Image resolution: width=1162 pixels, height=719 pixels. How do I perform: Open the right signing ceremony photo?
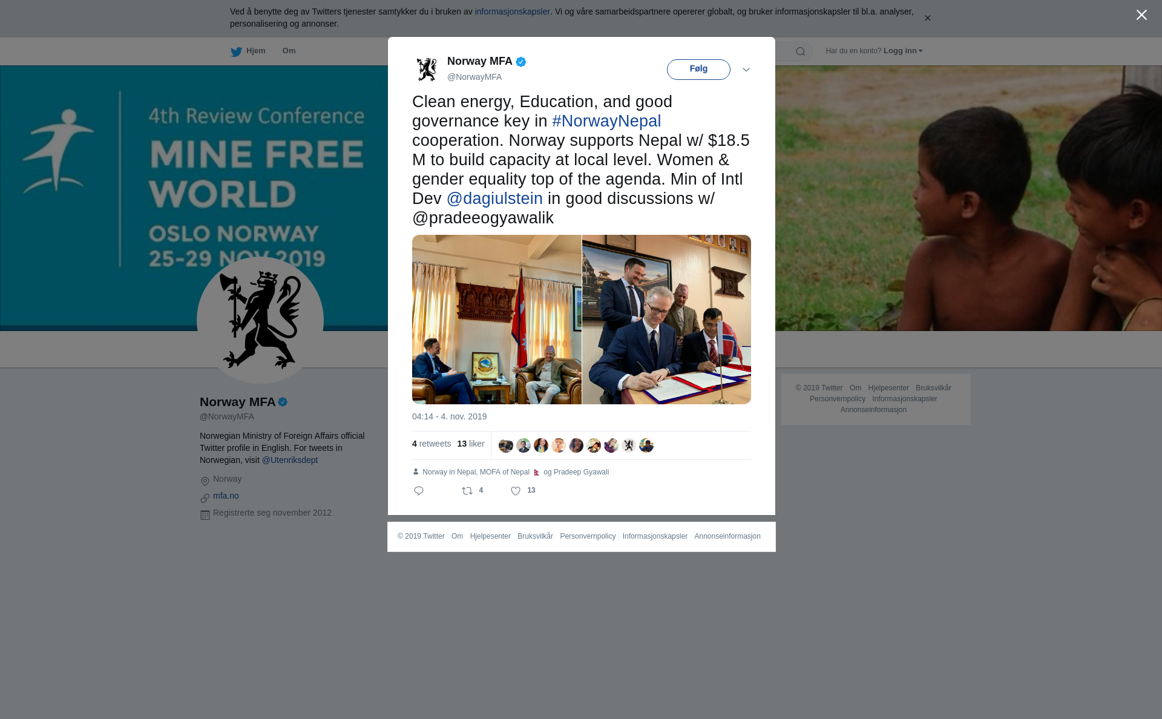[x=666, y=320]
